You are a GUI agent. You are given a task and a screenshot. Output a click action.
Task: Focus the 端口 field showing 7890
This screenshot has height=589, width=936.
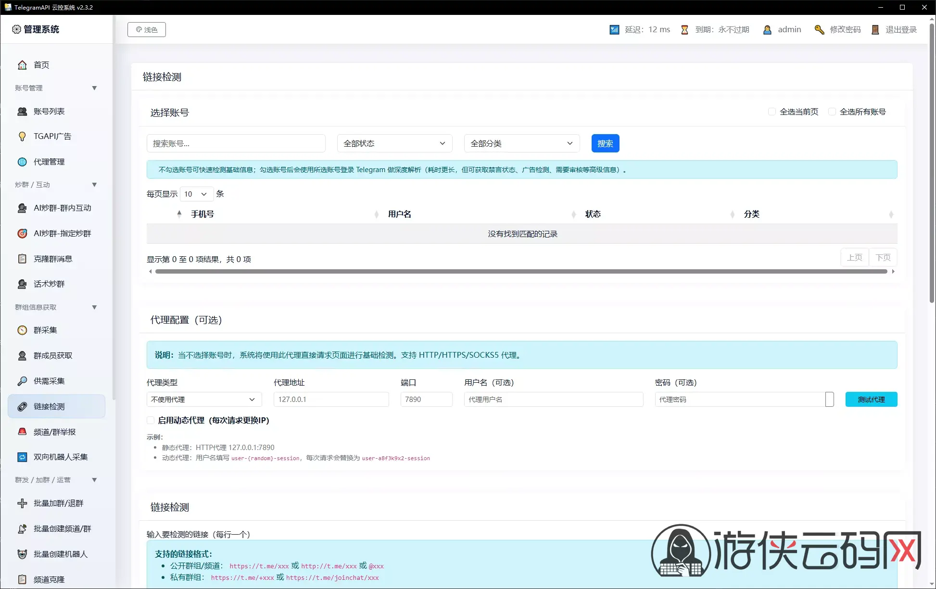(x=426, y=400)
